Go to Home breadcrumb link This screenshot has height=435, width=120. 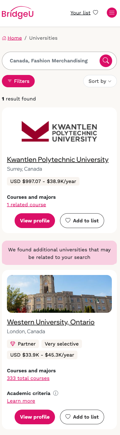[15, 38]
